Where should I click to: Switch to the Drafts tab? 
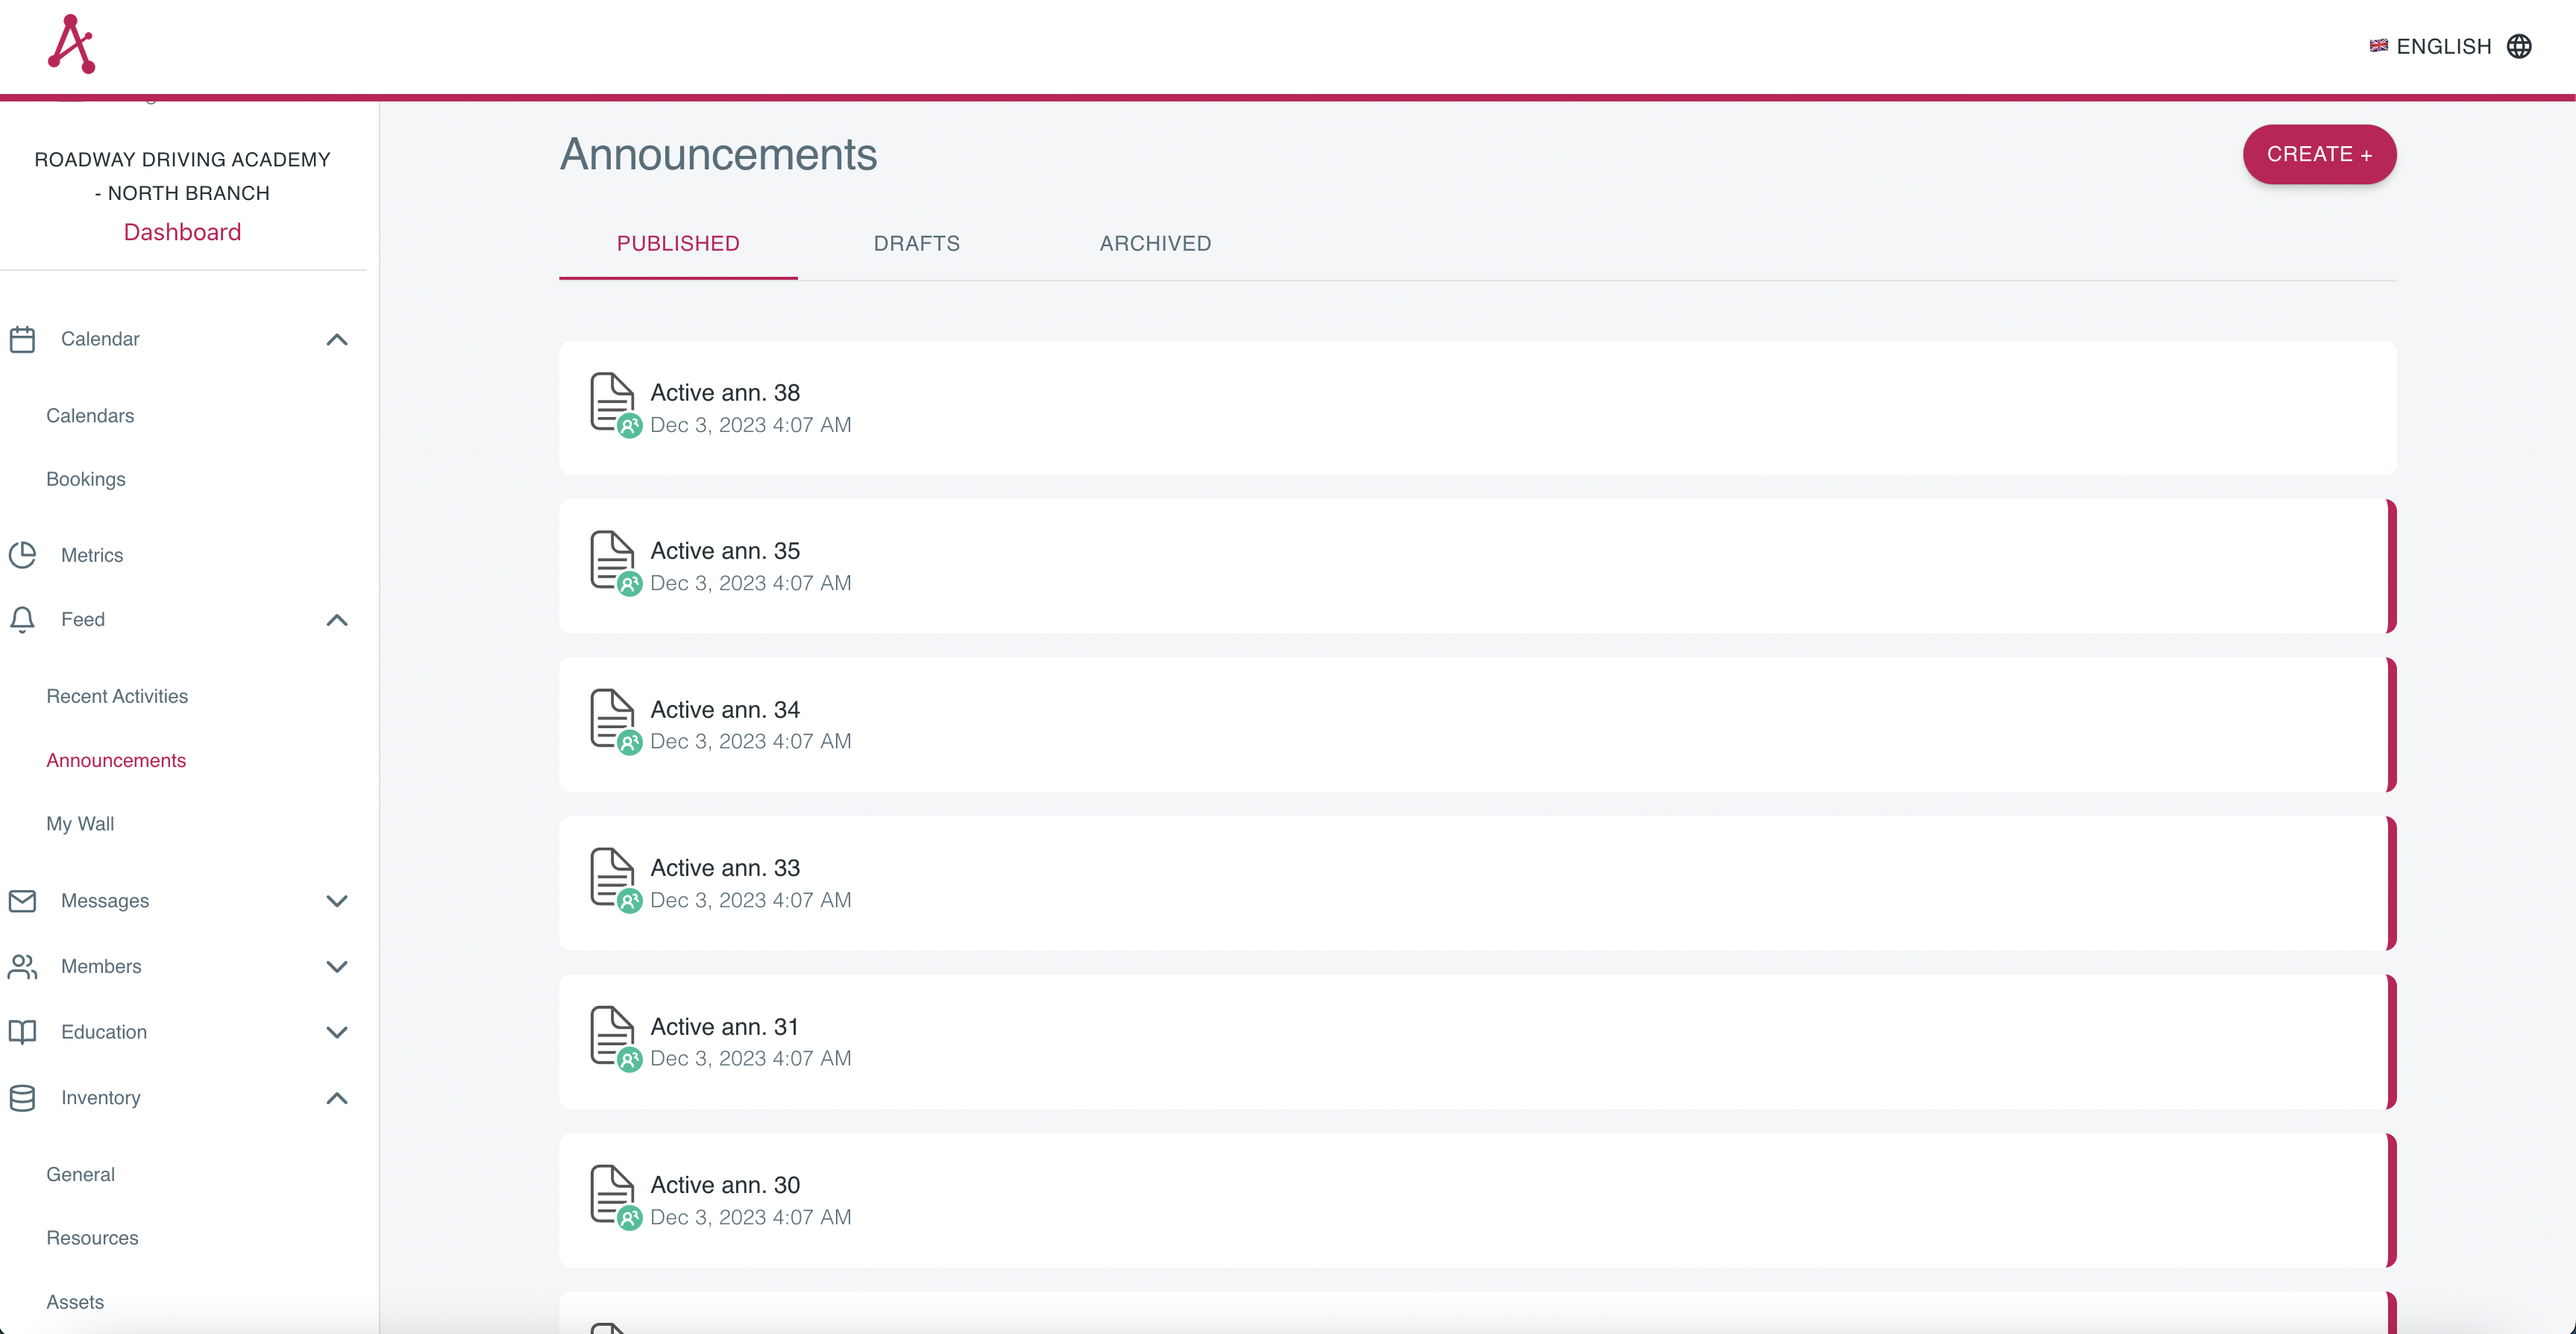click(x=916, y=243)
